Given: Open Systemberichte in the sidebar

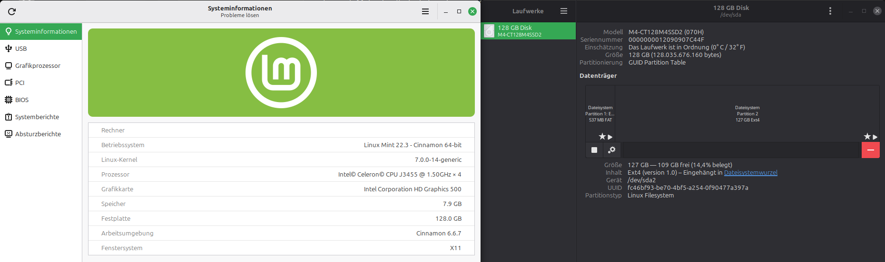Looking at the screenshot, I should coord(41,117).
